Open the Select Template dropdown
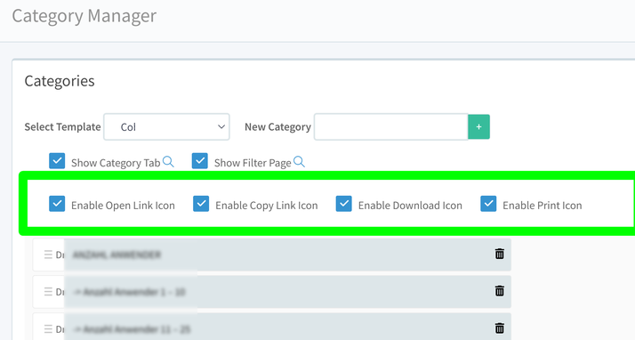 (166, 127)
